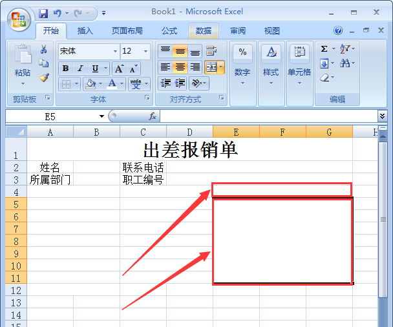This screenshot has height=327, width=393.
Task: Expand the Merge and Center dropdown arrow
Action: coord(221,67)
